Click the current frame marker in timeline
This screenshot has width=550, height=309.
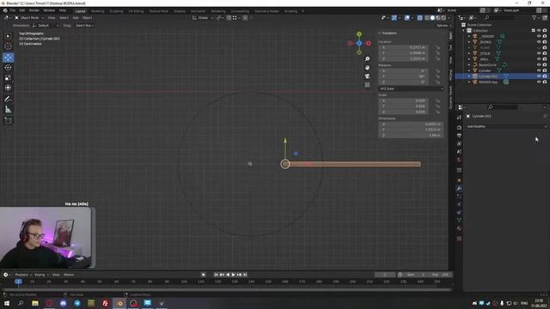(x=18, y=282)
